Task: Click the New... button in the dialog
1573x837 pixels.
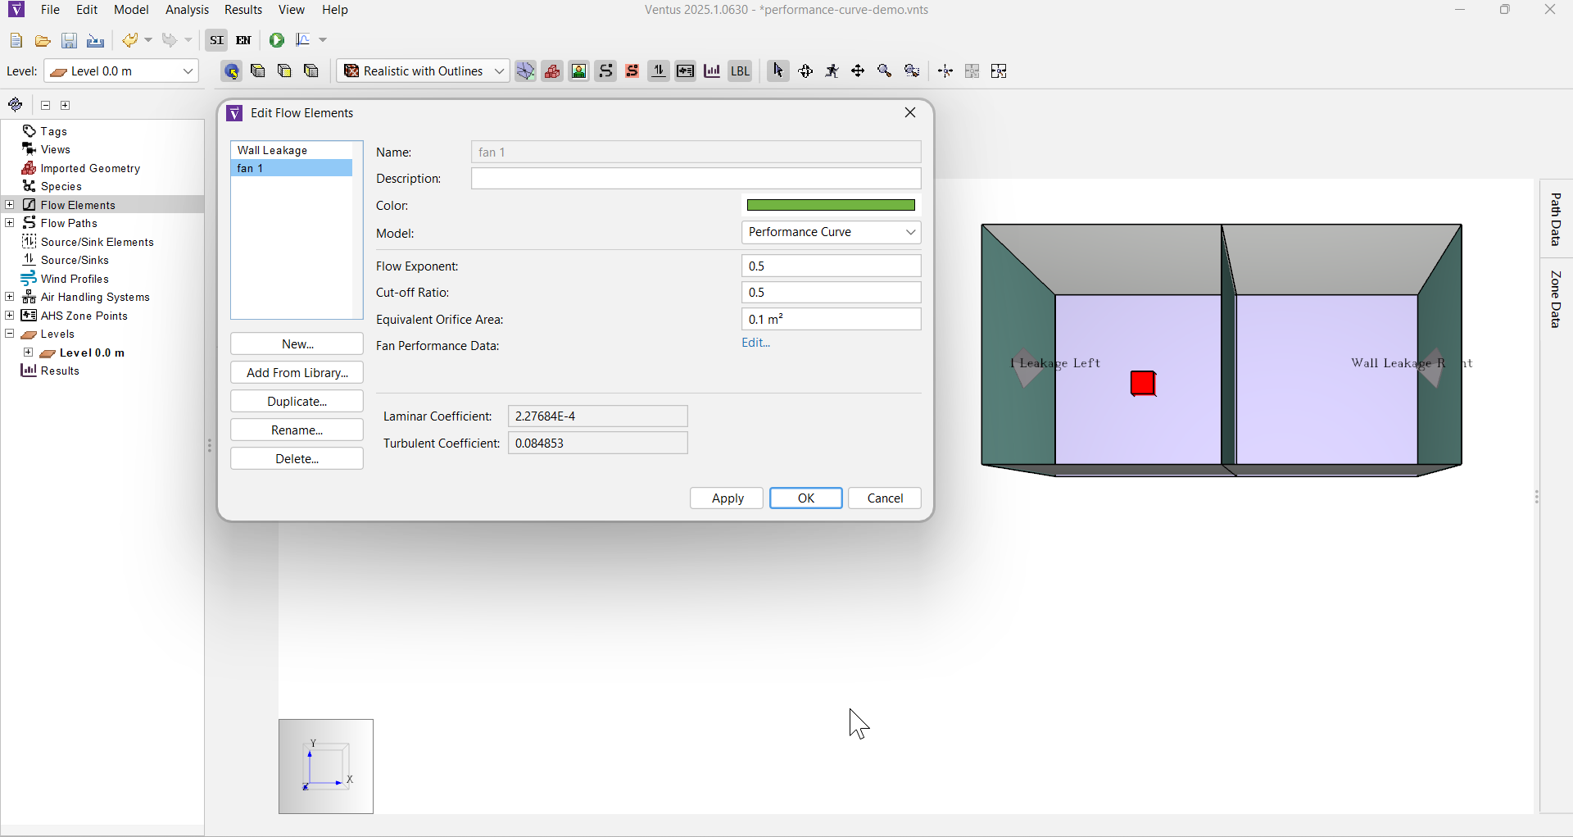Action: pyautogui.click(x=297, y=344)
